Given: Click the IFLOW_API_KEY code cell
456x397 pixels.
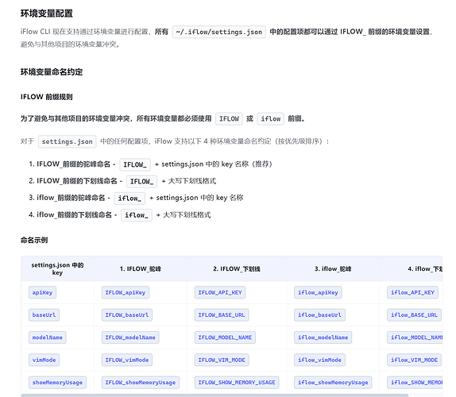Looking at the screenshot, I should pos(220,292).
